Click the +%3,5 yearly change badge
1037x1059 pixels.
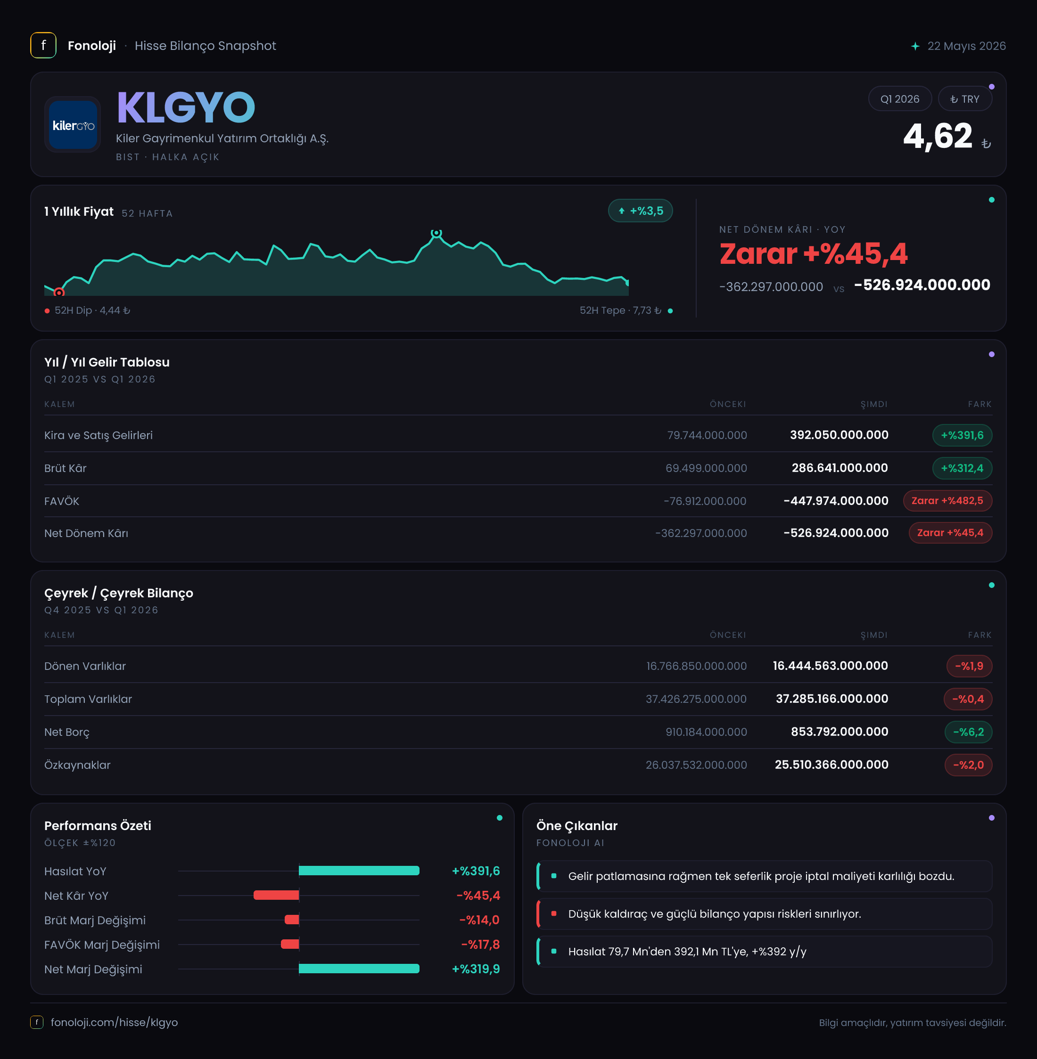[x=641, y=211]
